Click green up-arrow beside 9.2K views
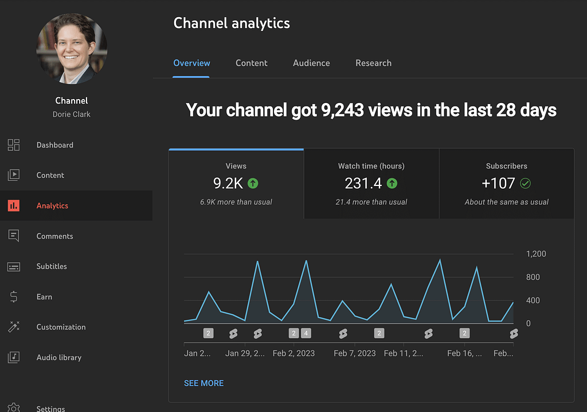Viewport: 587px width, 412px height. pyautogui.click(x=253, y=183)
